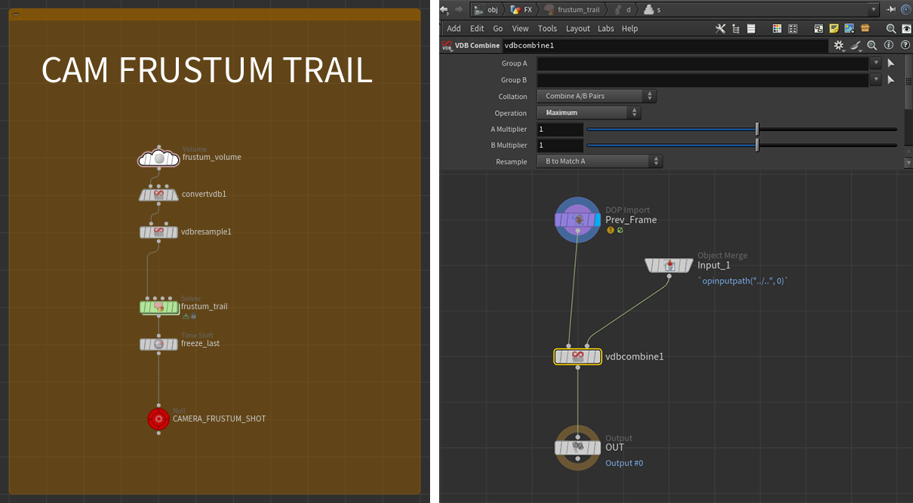Image resolution: width=913 pixels, height=503 pixels.
Task: Select the OUT output node
Action: tap(578, 447)
